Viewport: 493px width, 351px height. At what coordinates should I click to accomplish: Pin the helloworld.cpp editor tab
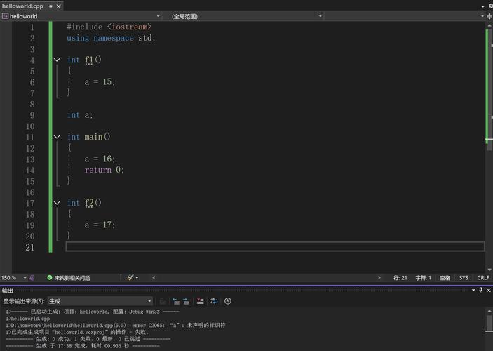[49, 6]
